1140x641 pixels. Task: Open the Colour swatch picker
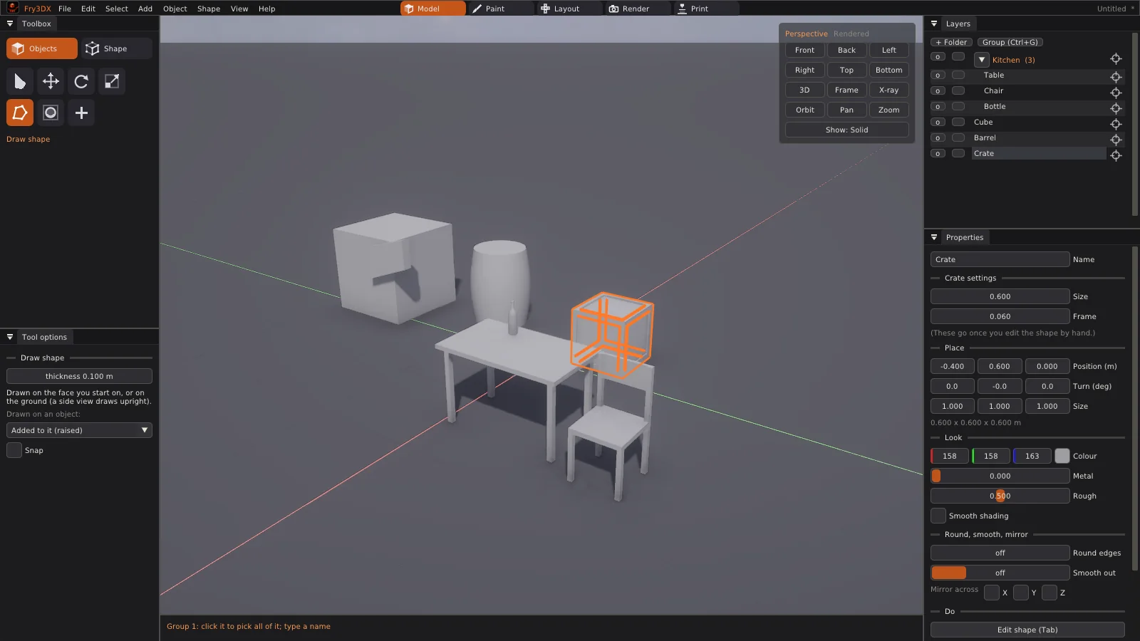point(1062,456)
